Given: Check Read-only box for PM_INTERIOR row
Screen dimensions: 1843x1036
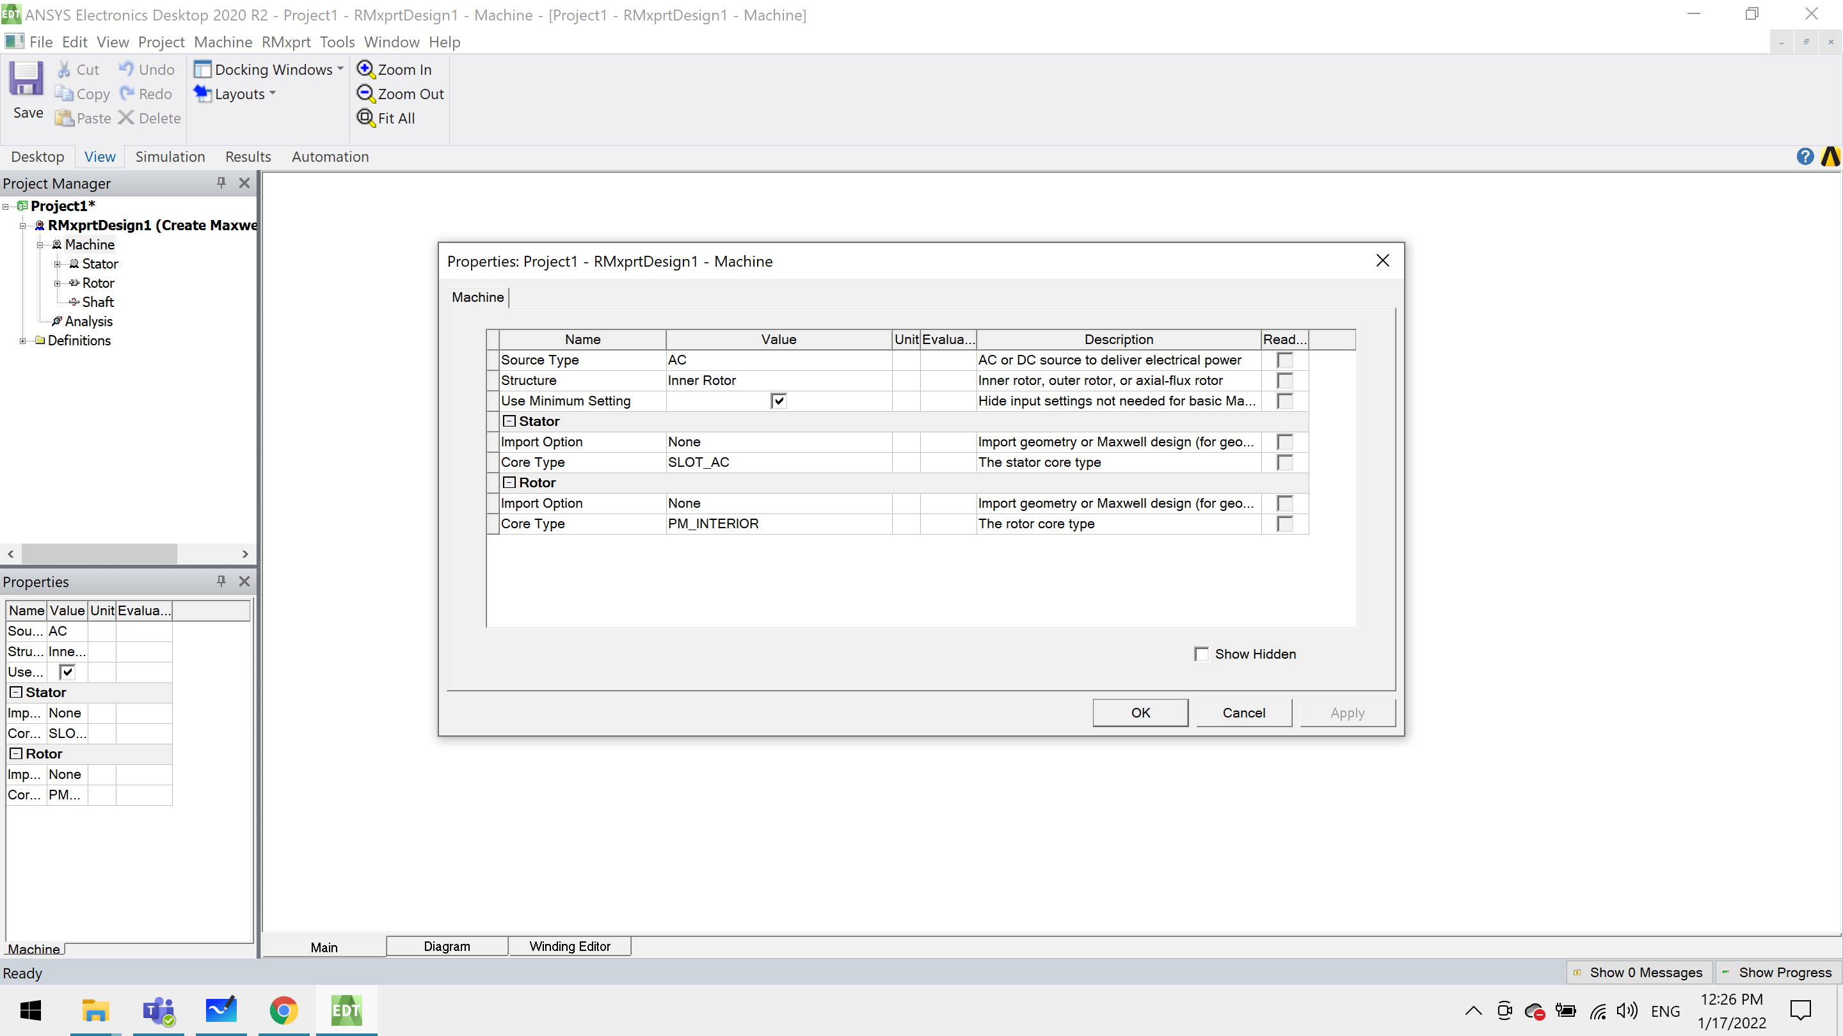Looking at the screenshot, I should point(1285,524).
